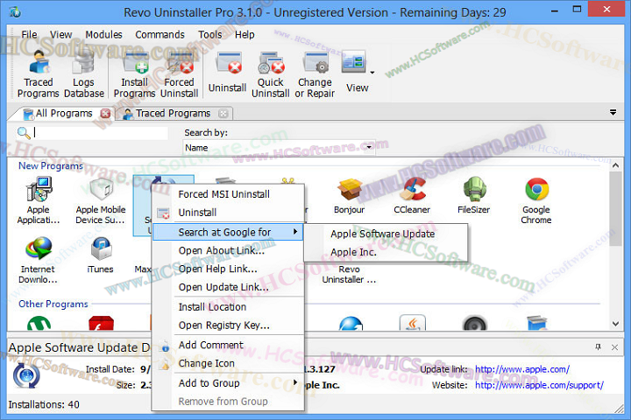Open the Search by Name combo box
631x420 pixels.
tap(279, 148)
